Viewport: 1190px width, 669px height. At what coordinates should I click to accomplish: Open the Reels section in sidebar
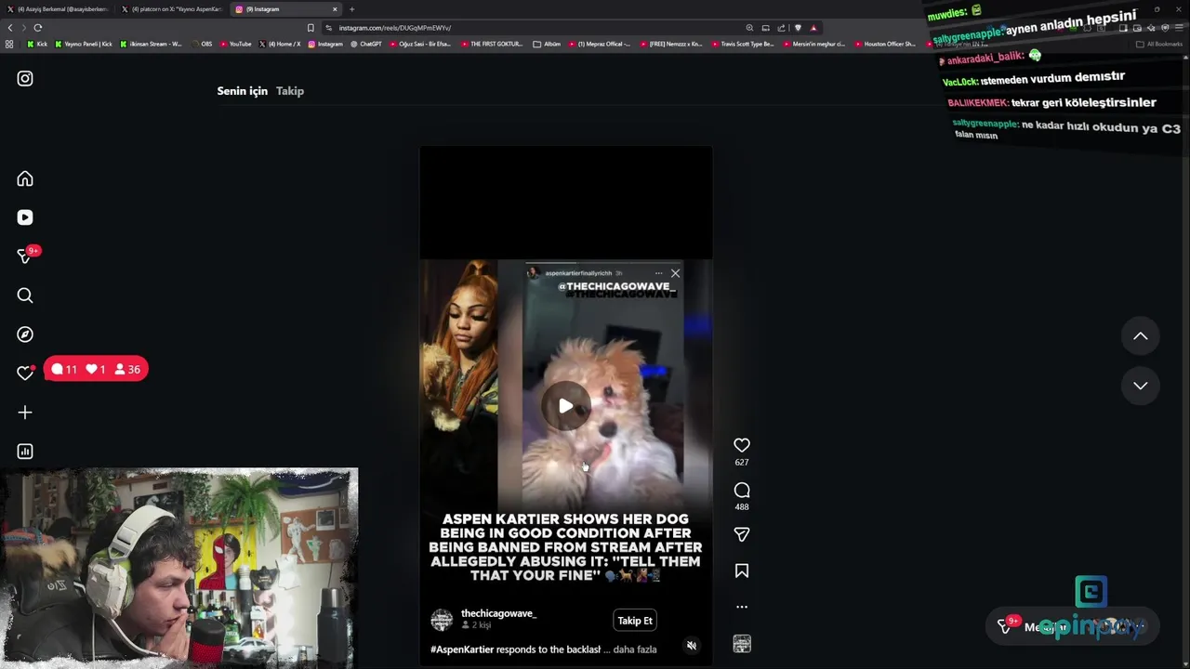pyautogui.click(x=25, y=217)
